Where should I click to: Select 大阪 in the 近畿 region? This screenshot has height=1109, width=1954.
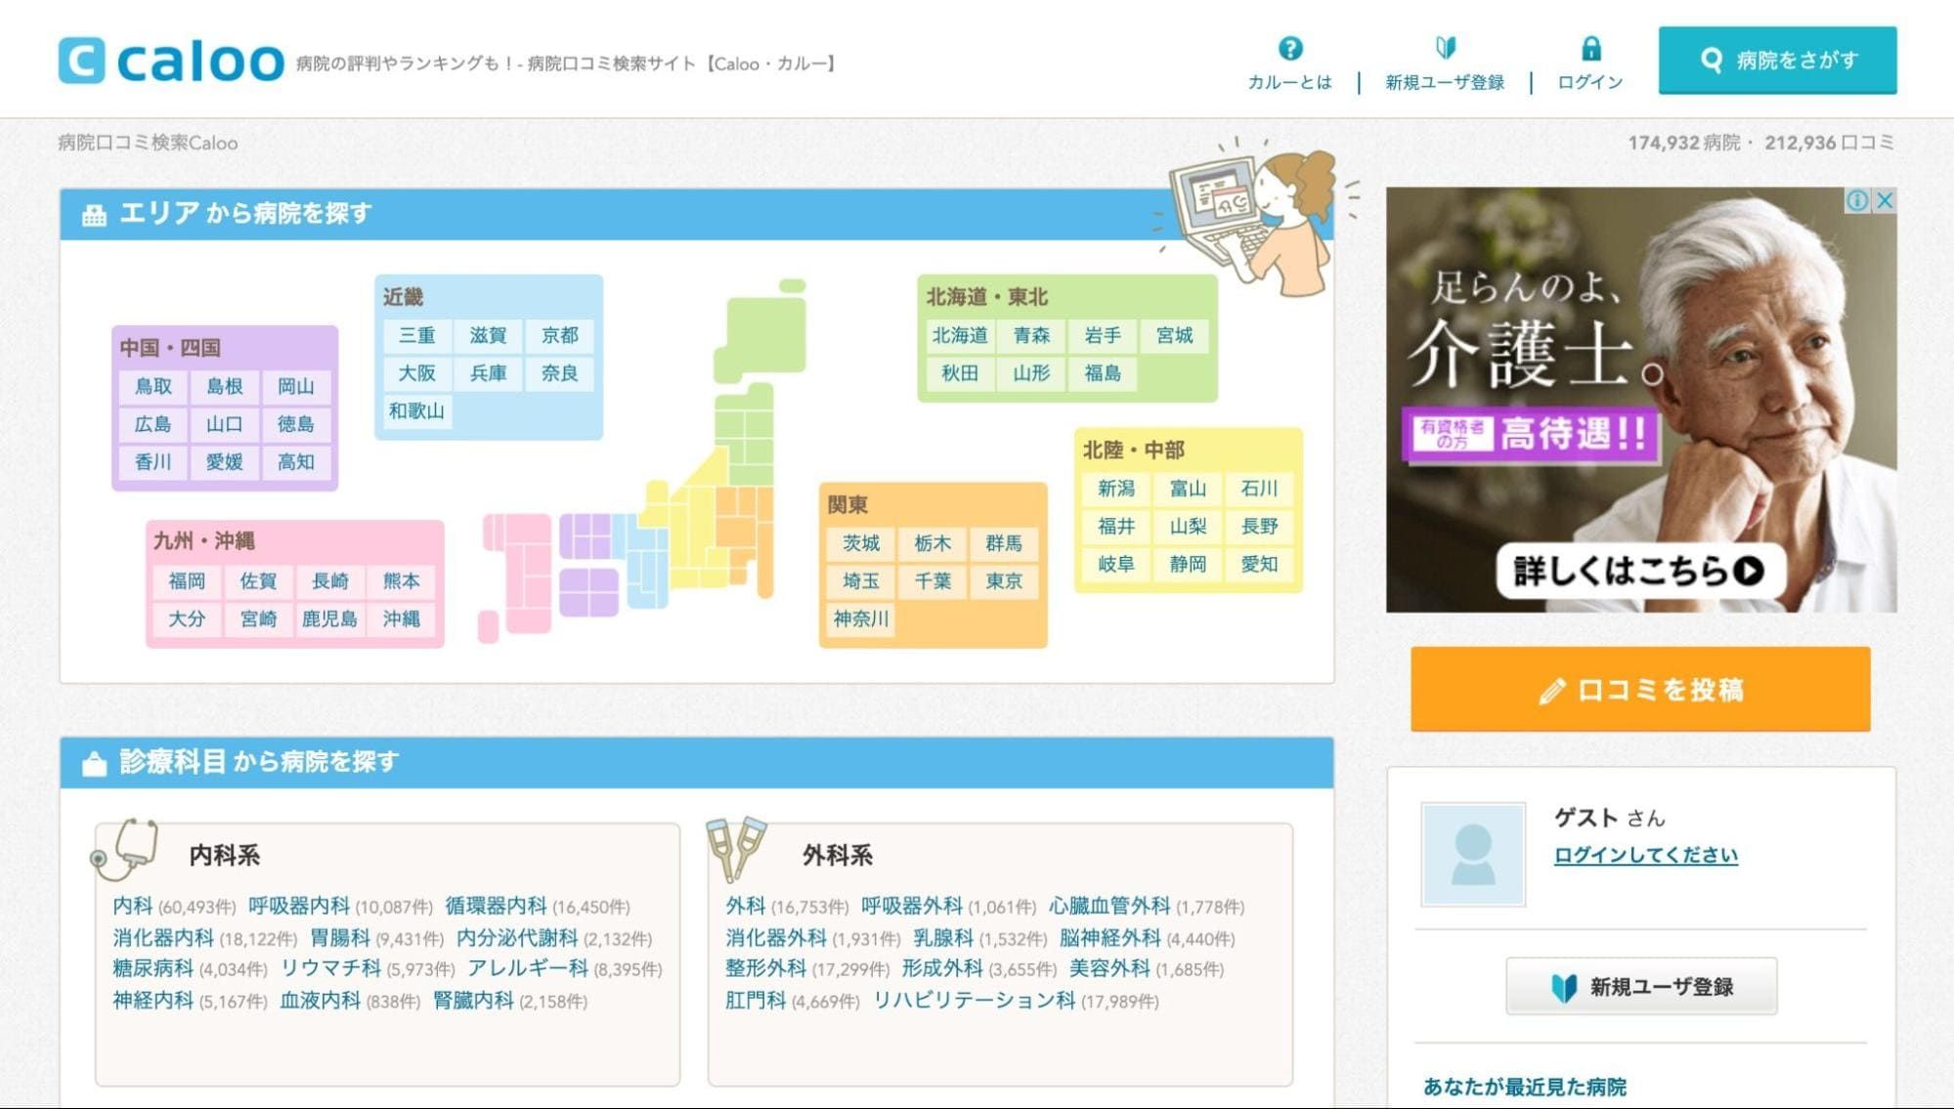416,373
